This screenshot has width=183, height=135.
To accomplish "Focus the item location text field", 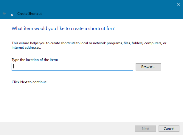I will tap(72, 67).
